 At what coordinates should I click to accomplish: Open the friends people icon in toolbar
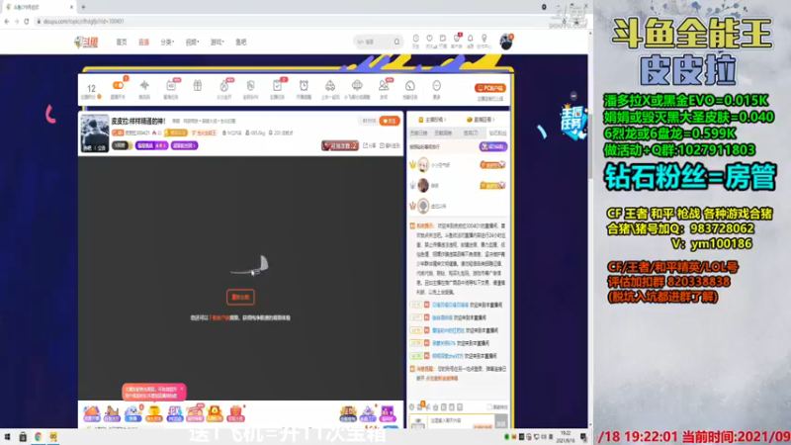pos(384,86)
